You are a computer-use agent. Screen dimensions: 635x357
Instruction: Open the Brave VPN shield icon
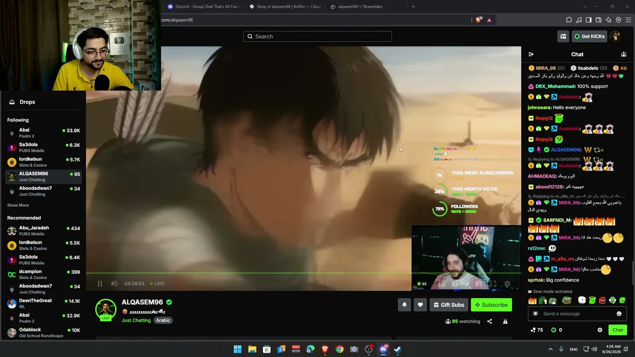click(x=618, y=20)
